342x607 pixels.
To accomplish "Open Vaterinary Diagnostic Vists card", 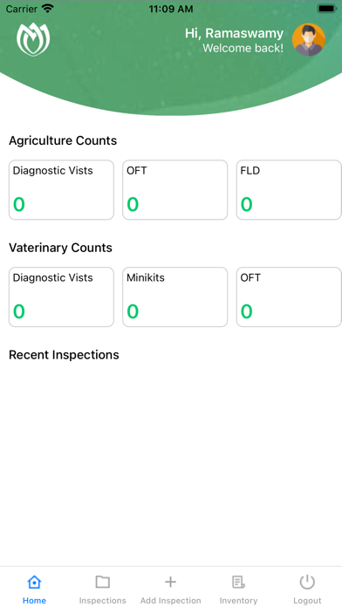I will (x=61, y=297).
